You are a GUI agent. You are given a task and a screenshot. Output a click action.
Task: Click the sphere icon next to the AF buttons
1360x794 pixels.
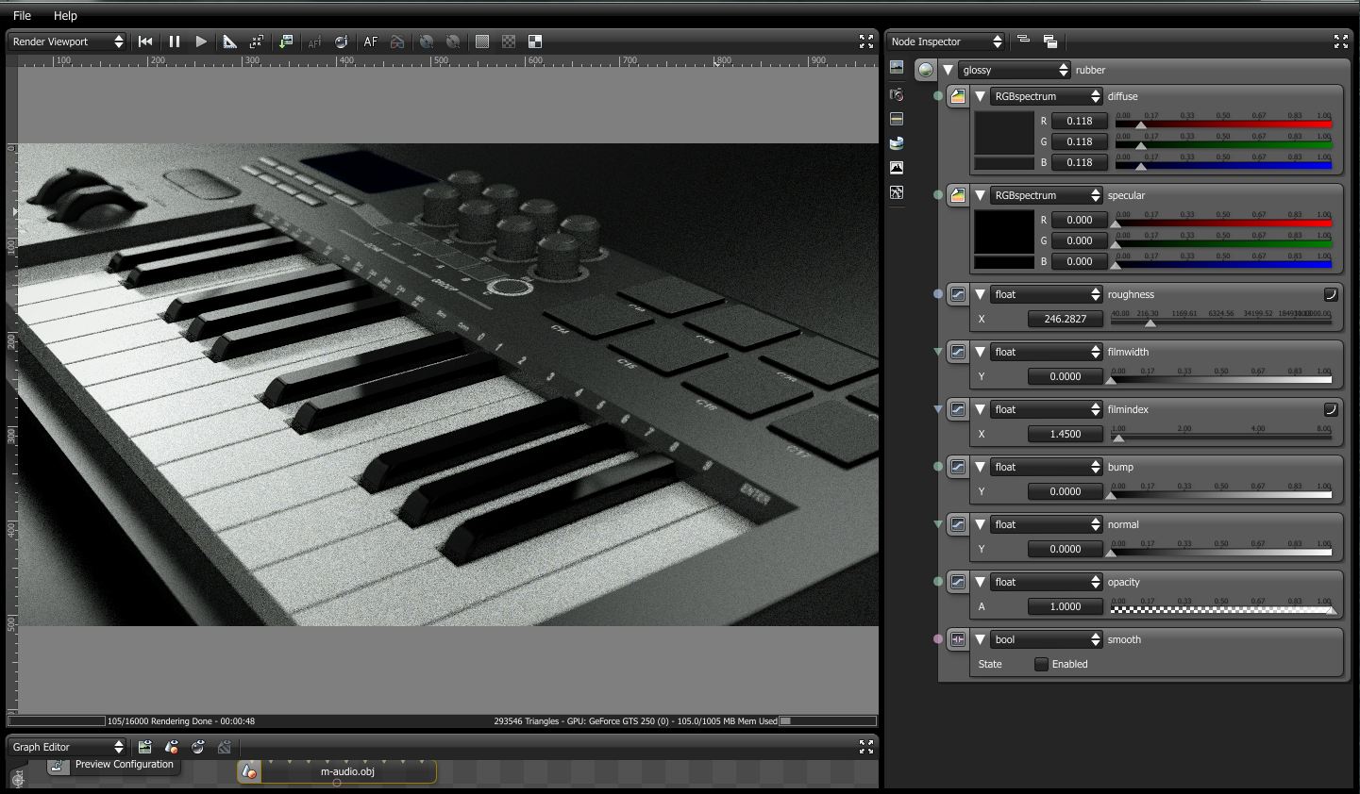[x=341, y=41]
